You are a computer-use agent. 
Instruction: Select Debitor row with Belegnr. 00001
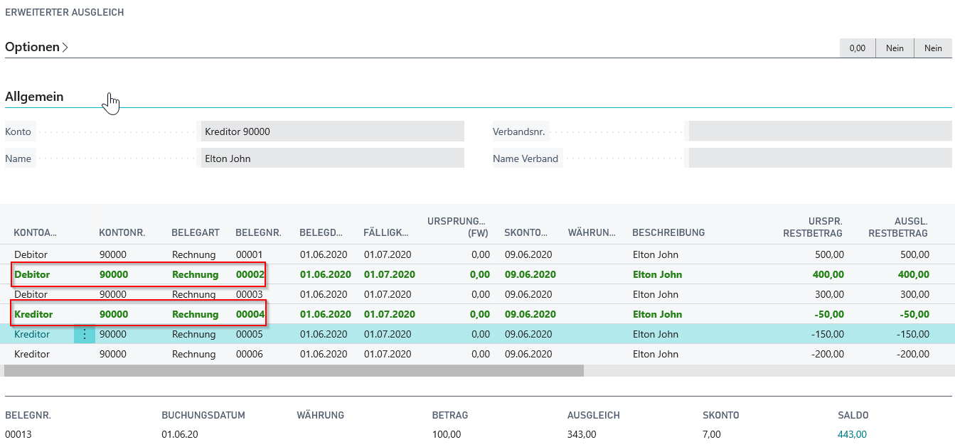477,254
